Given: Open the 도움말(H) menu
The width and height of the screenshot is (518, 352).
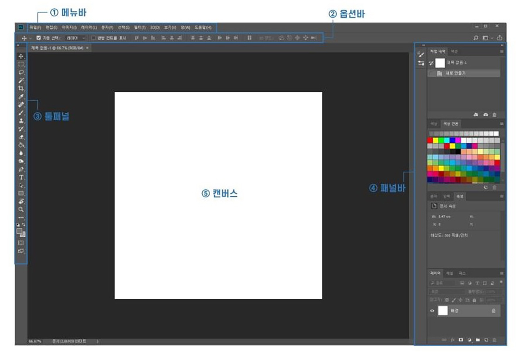Looking at the screenshot, I should pyautogui.click(x=203, y=27).
